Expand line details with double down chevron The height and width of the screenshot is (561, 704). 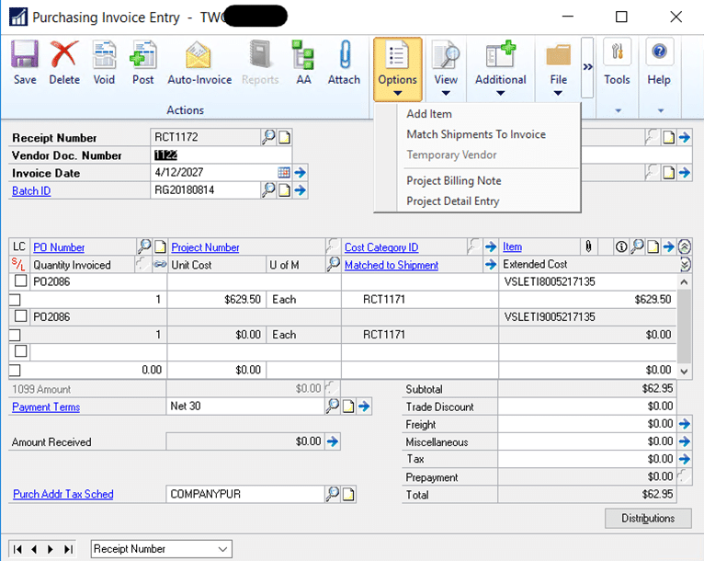coord(685,265)
